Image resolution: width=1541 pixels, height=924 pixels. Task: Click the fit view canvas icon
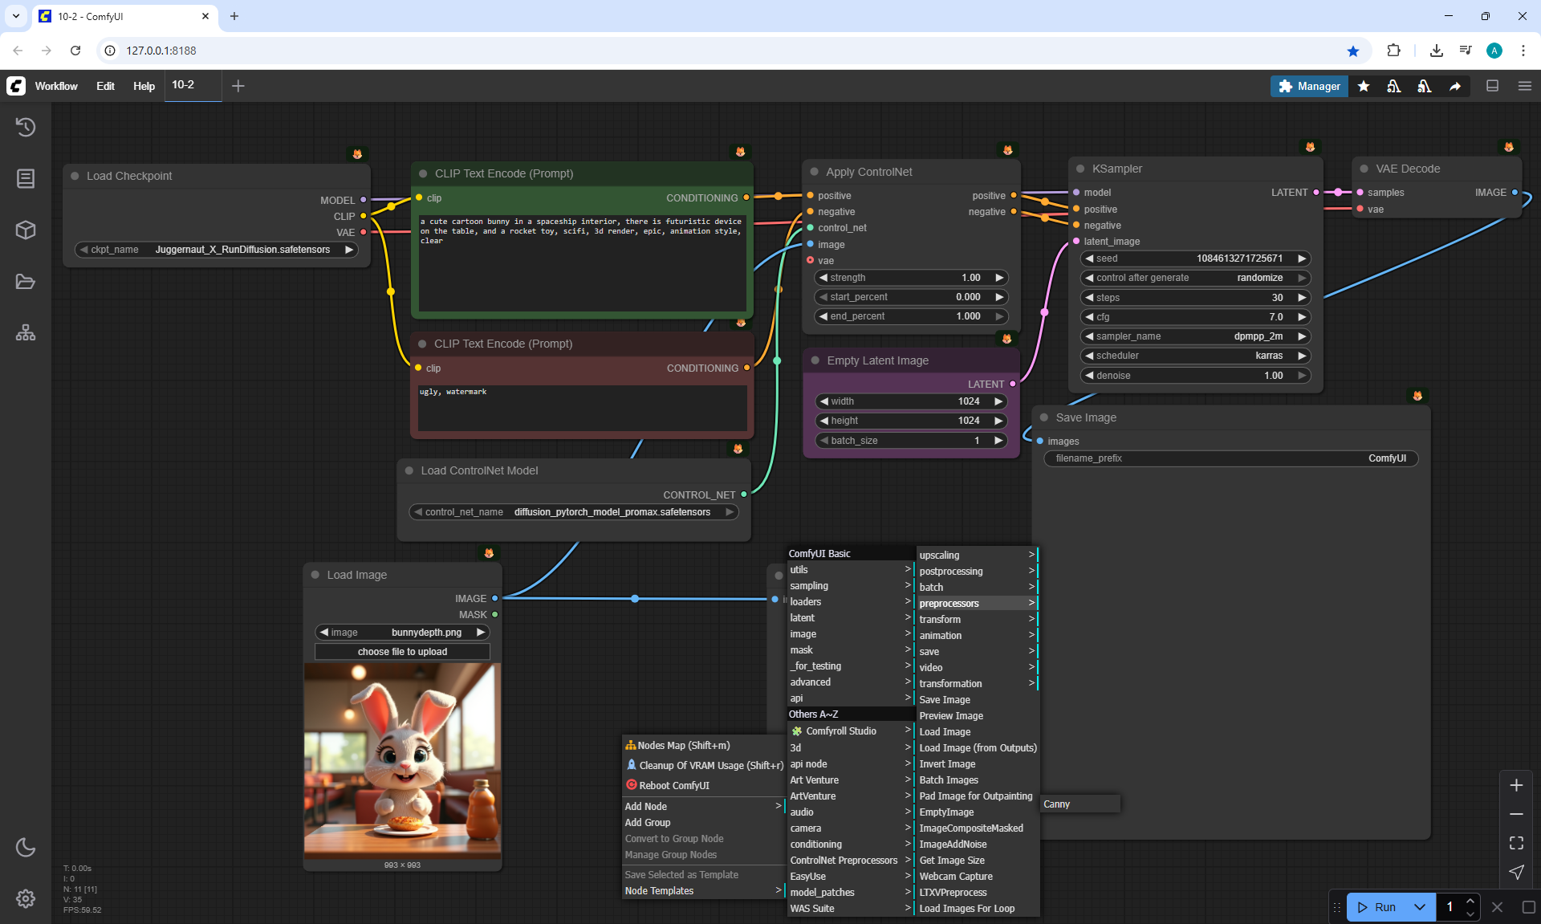coord(1516,843)
